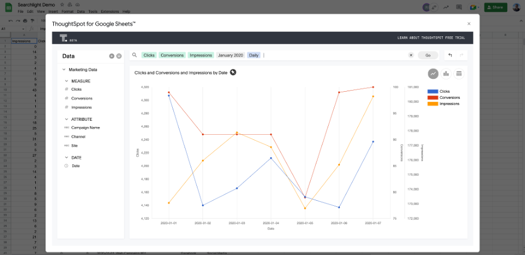
Task: Click the Sheets paint format icon
Action: (32, 21)
